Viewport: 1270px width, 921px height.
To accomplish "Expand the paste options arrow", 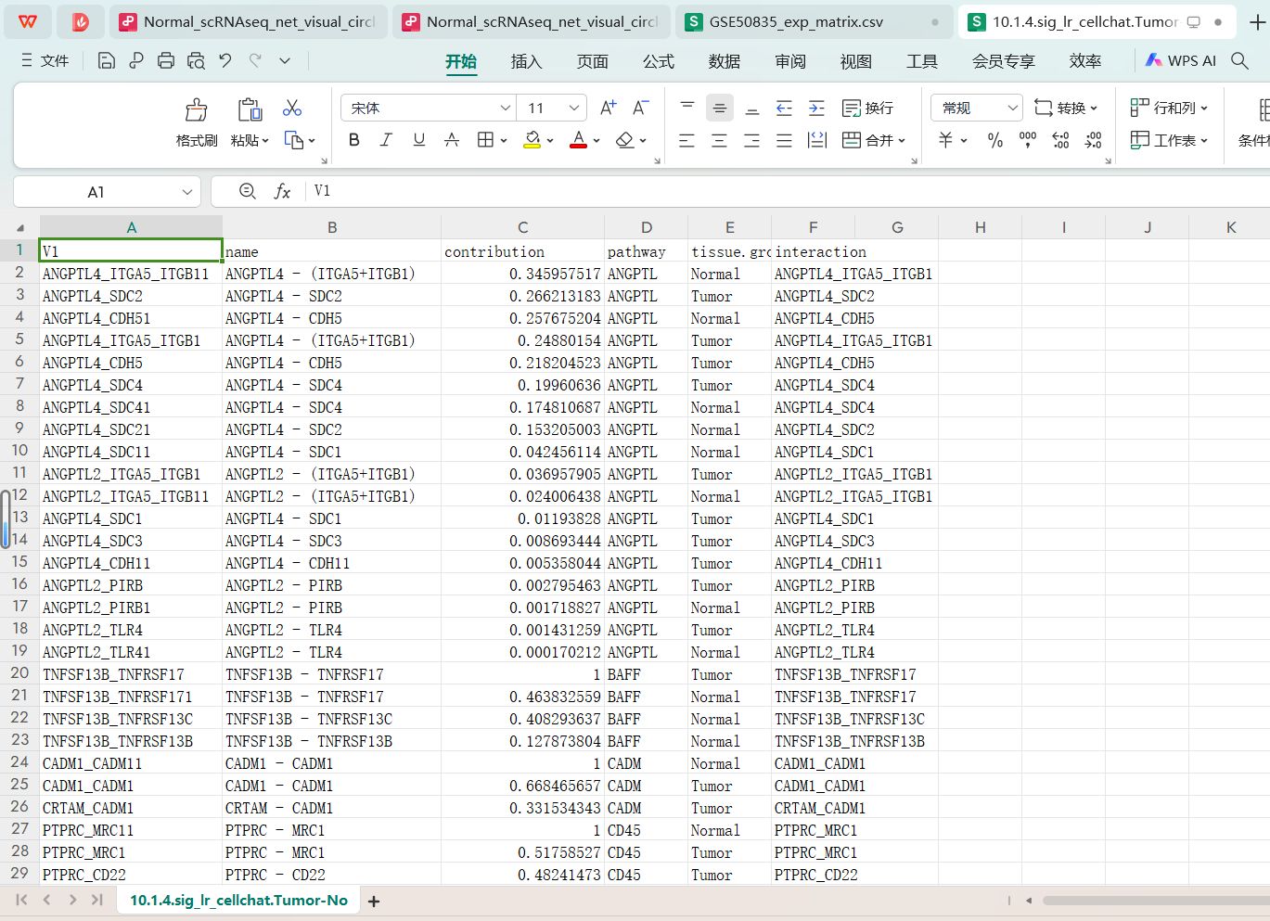I will 265,141.
